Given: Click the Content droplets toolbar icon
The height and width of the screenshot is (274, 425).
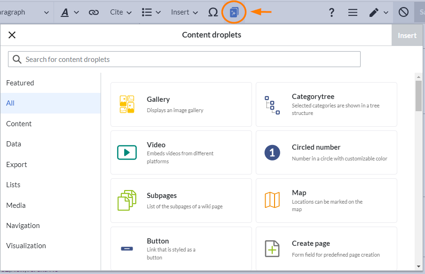Looking at the screenshot, I should pos(234,12).
